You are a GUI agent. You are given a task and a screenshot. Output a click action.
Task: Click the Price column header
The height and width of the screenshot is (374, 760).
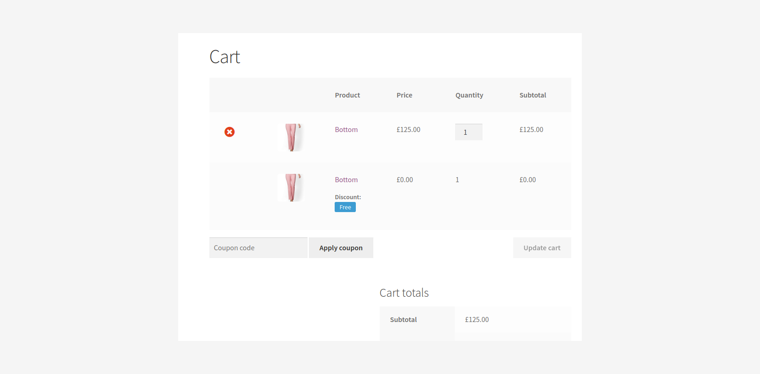(x=405, y=95)
